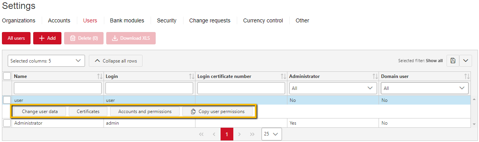The image size is (479, 142).
Task: Open the Administrator filter All dropdown
Action: [333, 88]
